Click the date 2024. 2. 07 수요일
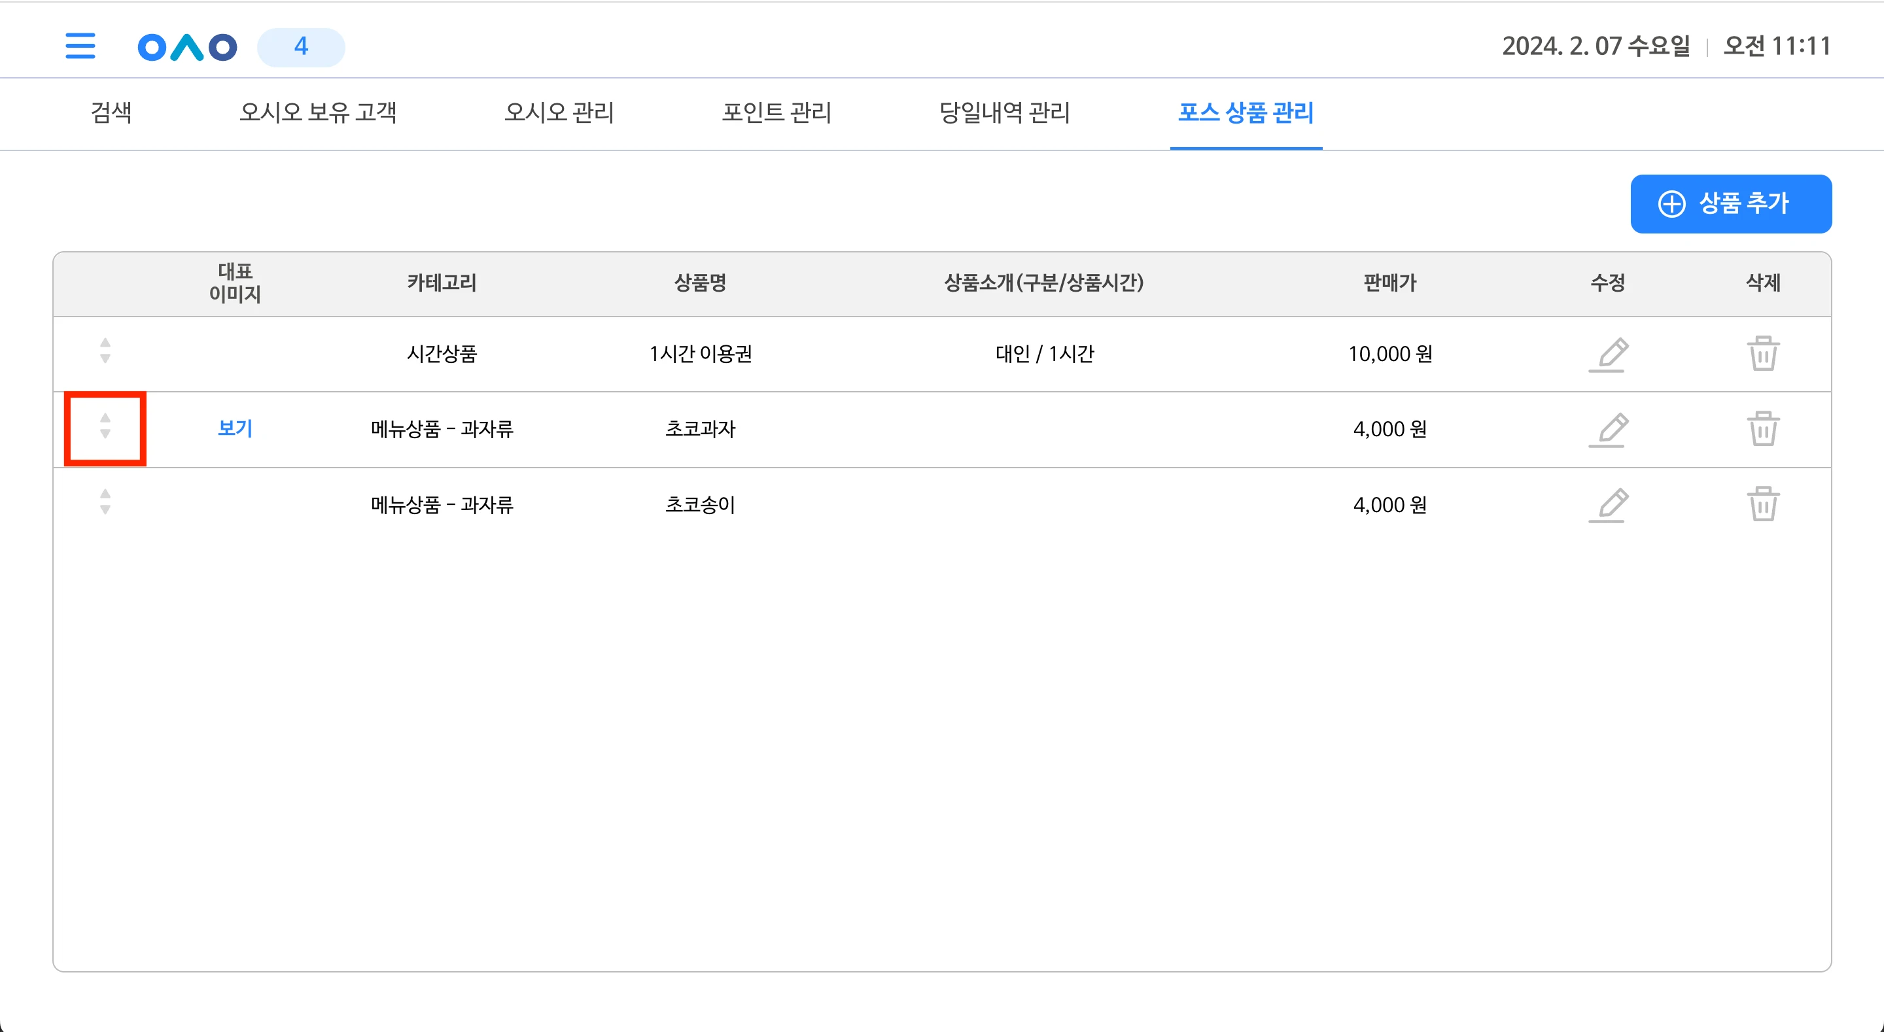The image size is (1884, 1032). tap(1596, 46)
